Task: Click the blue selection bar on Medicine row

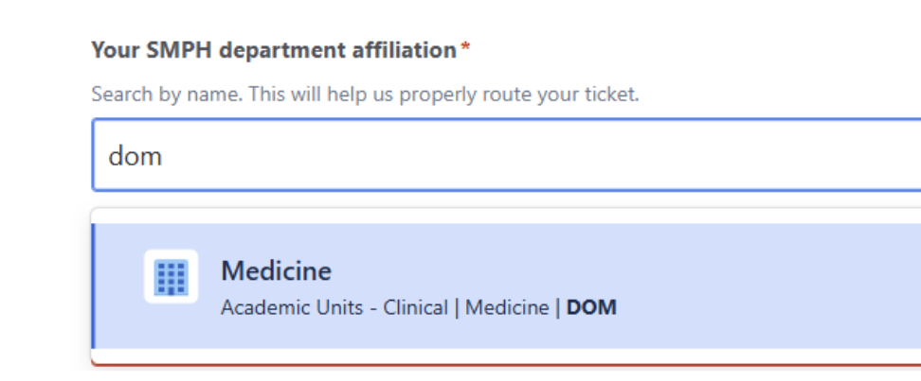Action: point(93,286)
